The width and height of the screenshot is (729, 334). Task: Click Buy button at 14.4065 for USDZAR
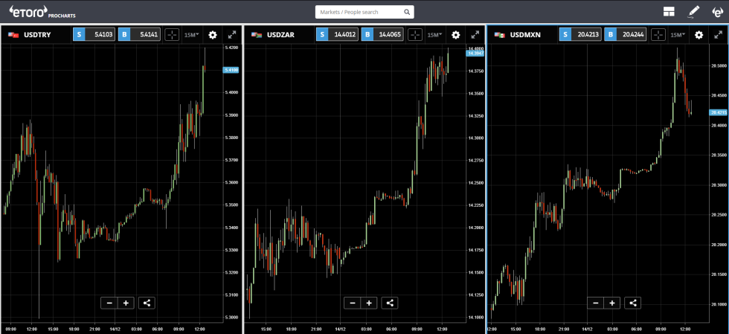coord(382,34)
